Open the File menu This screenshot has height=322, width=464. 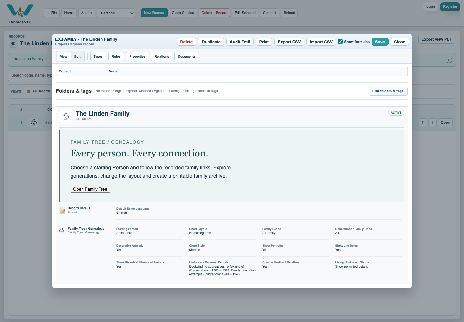[52, 13]
